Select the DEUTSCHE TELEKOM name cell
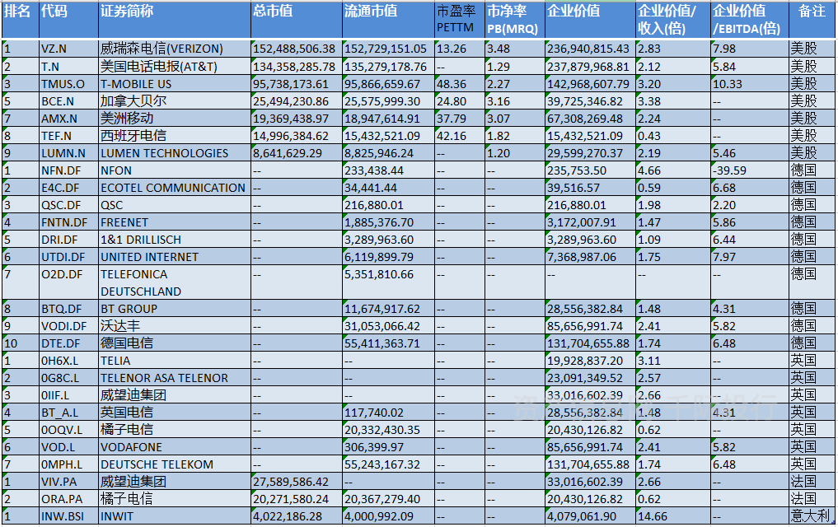838x527 pixels. pyautogui.click(x=175, y=464)
